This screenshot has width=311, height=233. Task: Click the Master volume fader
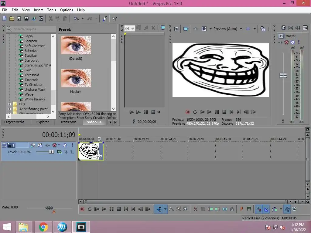tap(283, 75)
